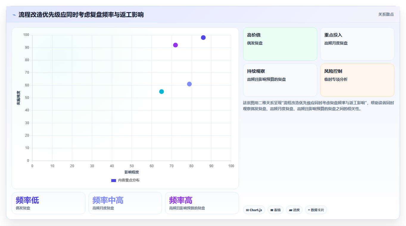
Task: Click the 实施难度 y-axis title
Action: [x=18, y=98]
